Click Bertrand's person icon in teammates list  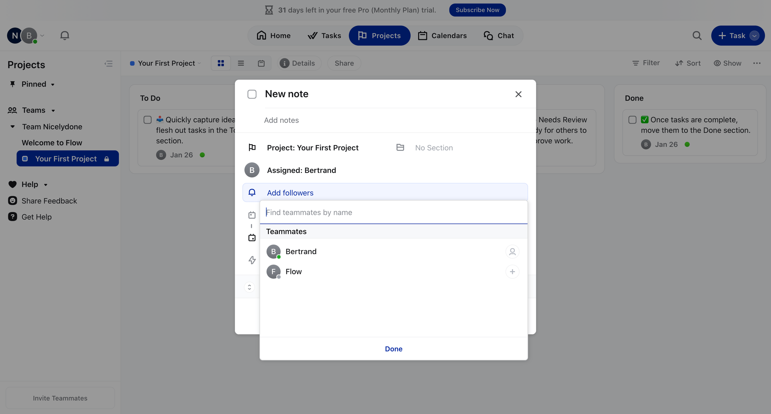coord(512,252)
